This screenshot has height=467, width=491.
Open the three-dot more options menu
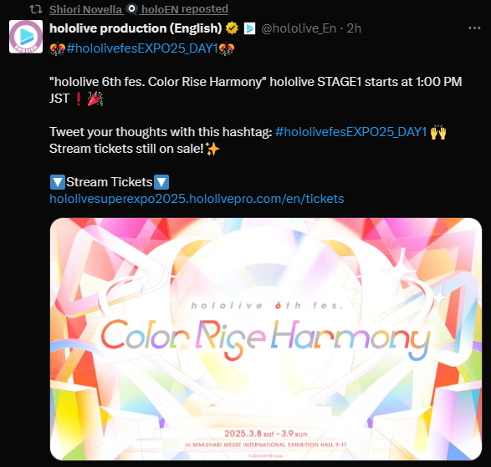point(474,28)
